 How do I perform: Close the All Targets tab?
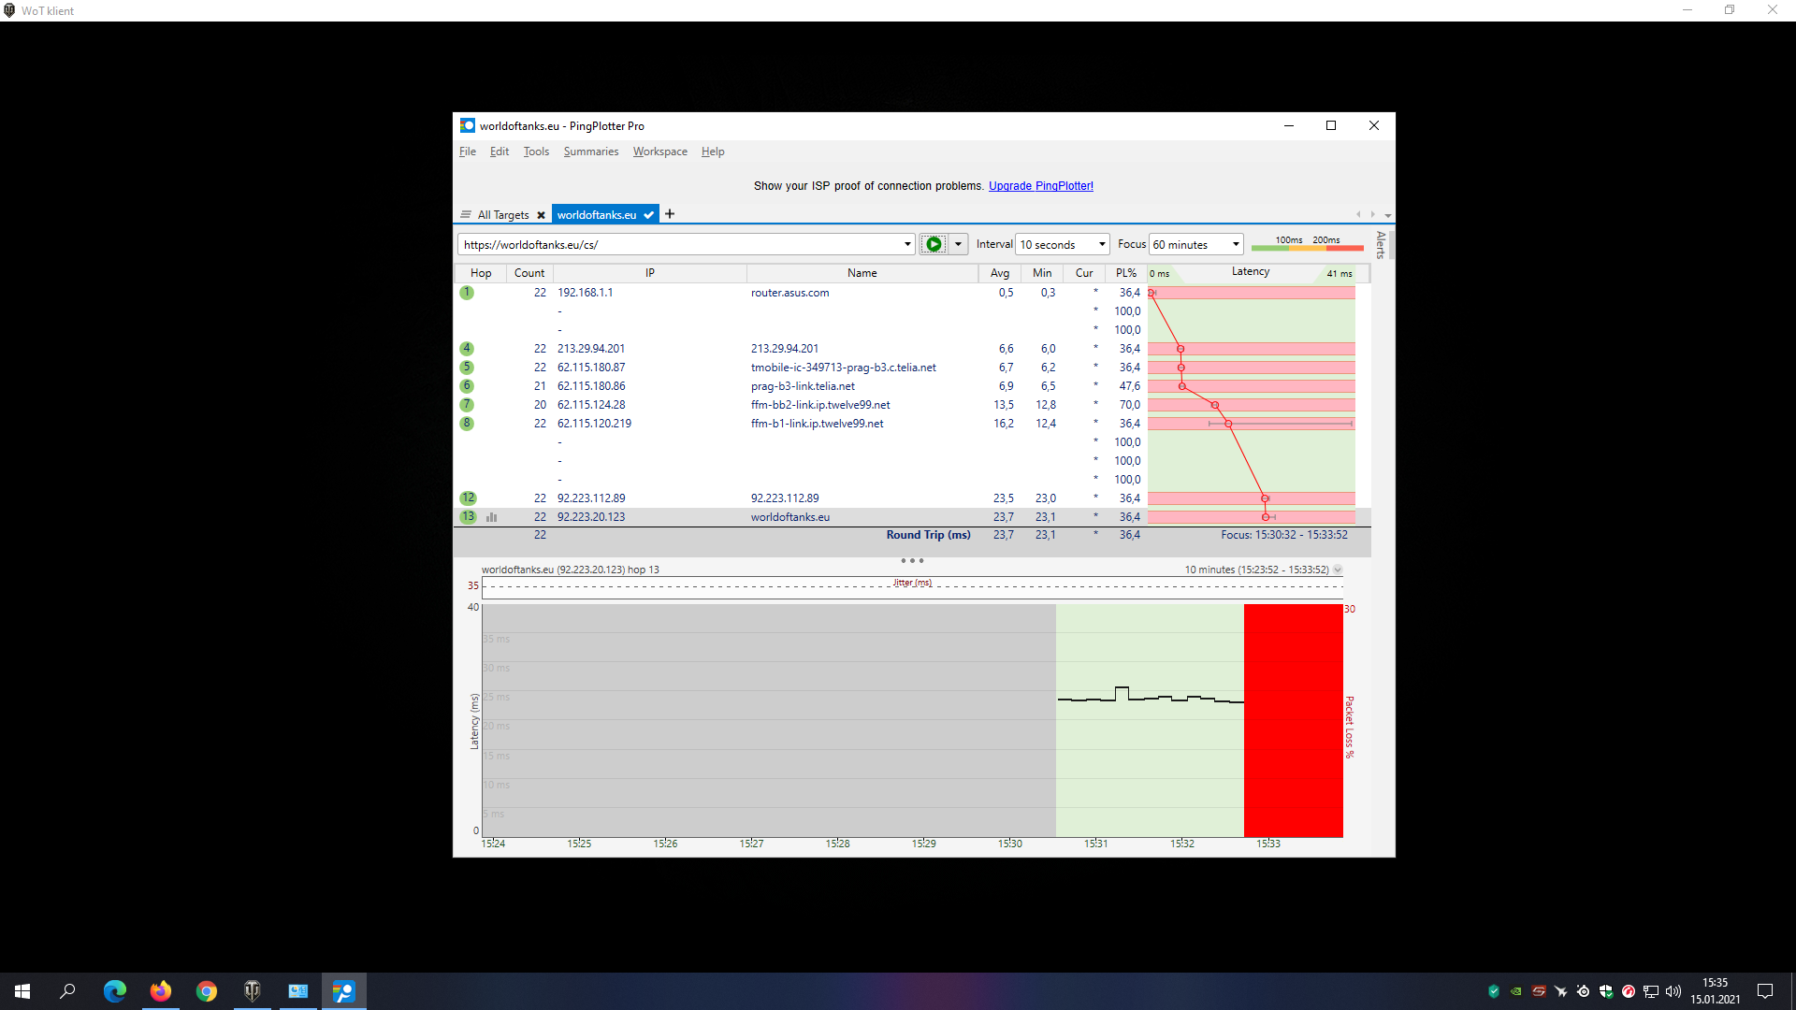[541, 215]
